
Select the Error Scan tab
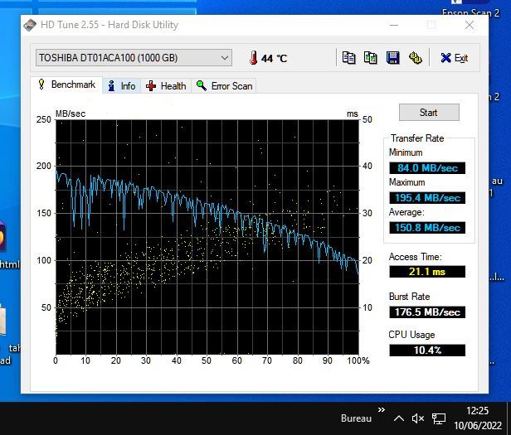pyautogui.click(x=224, y=85)
